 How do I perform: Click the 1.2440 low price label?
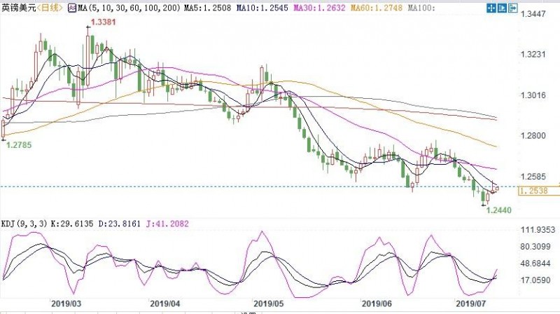tap(499, 210)
